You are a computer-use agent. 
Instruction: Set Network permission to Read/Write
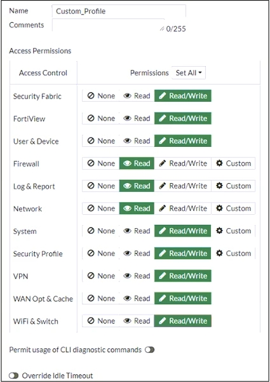(x=183, y=208)
